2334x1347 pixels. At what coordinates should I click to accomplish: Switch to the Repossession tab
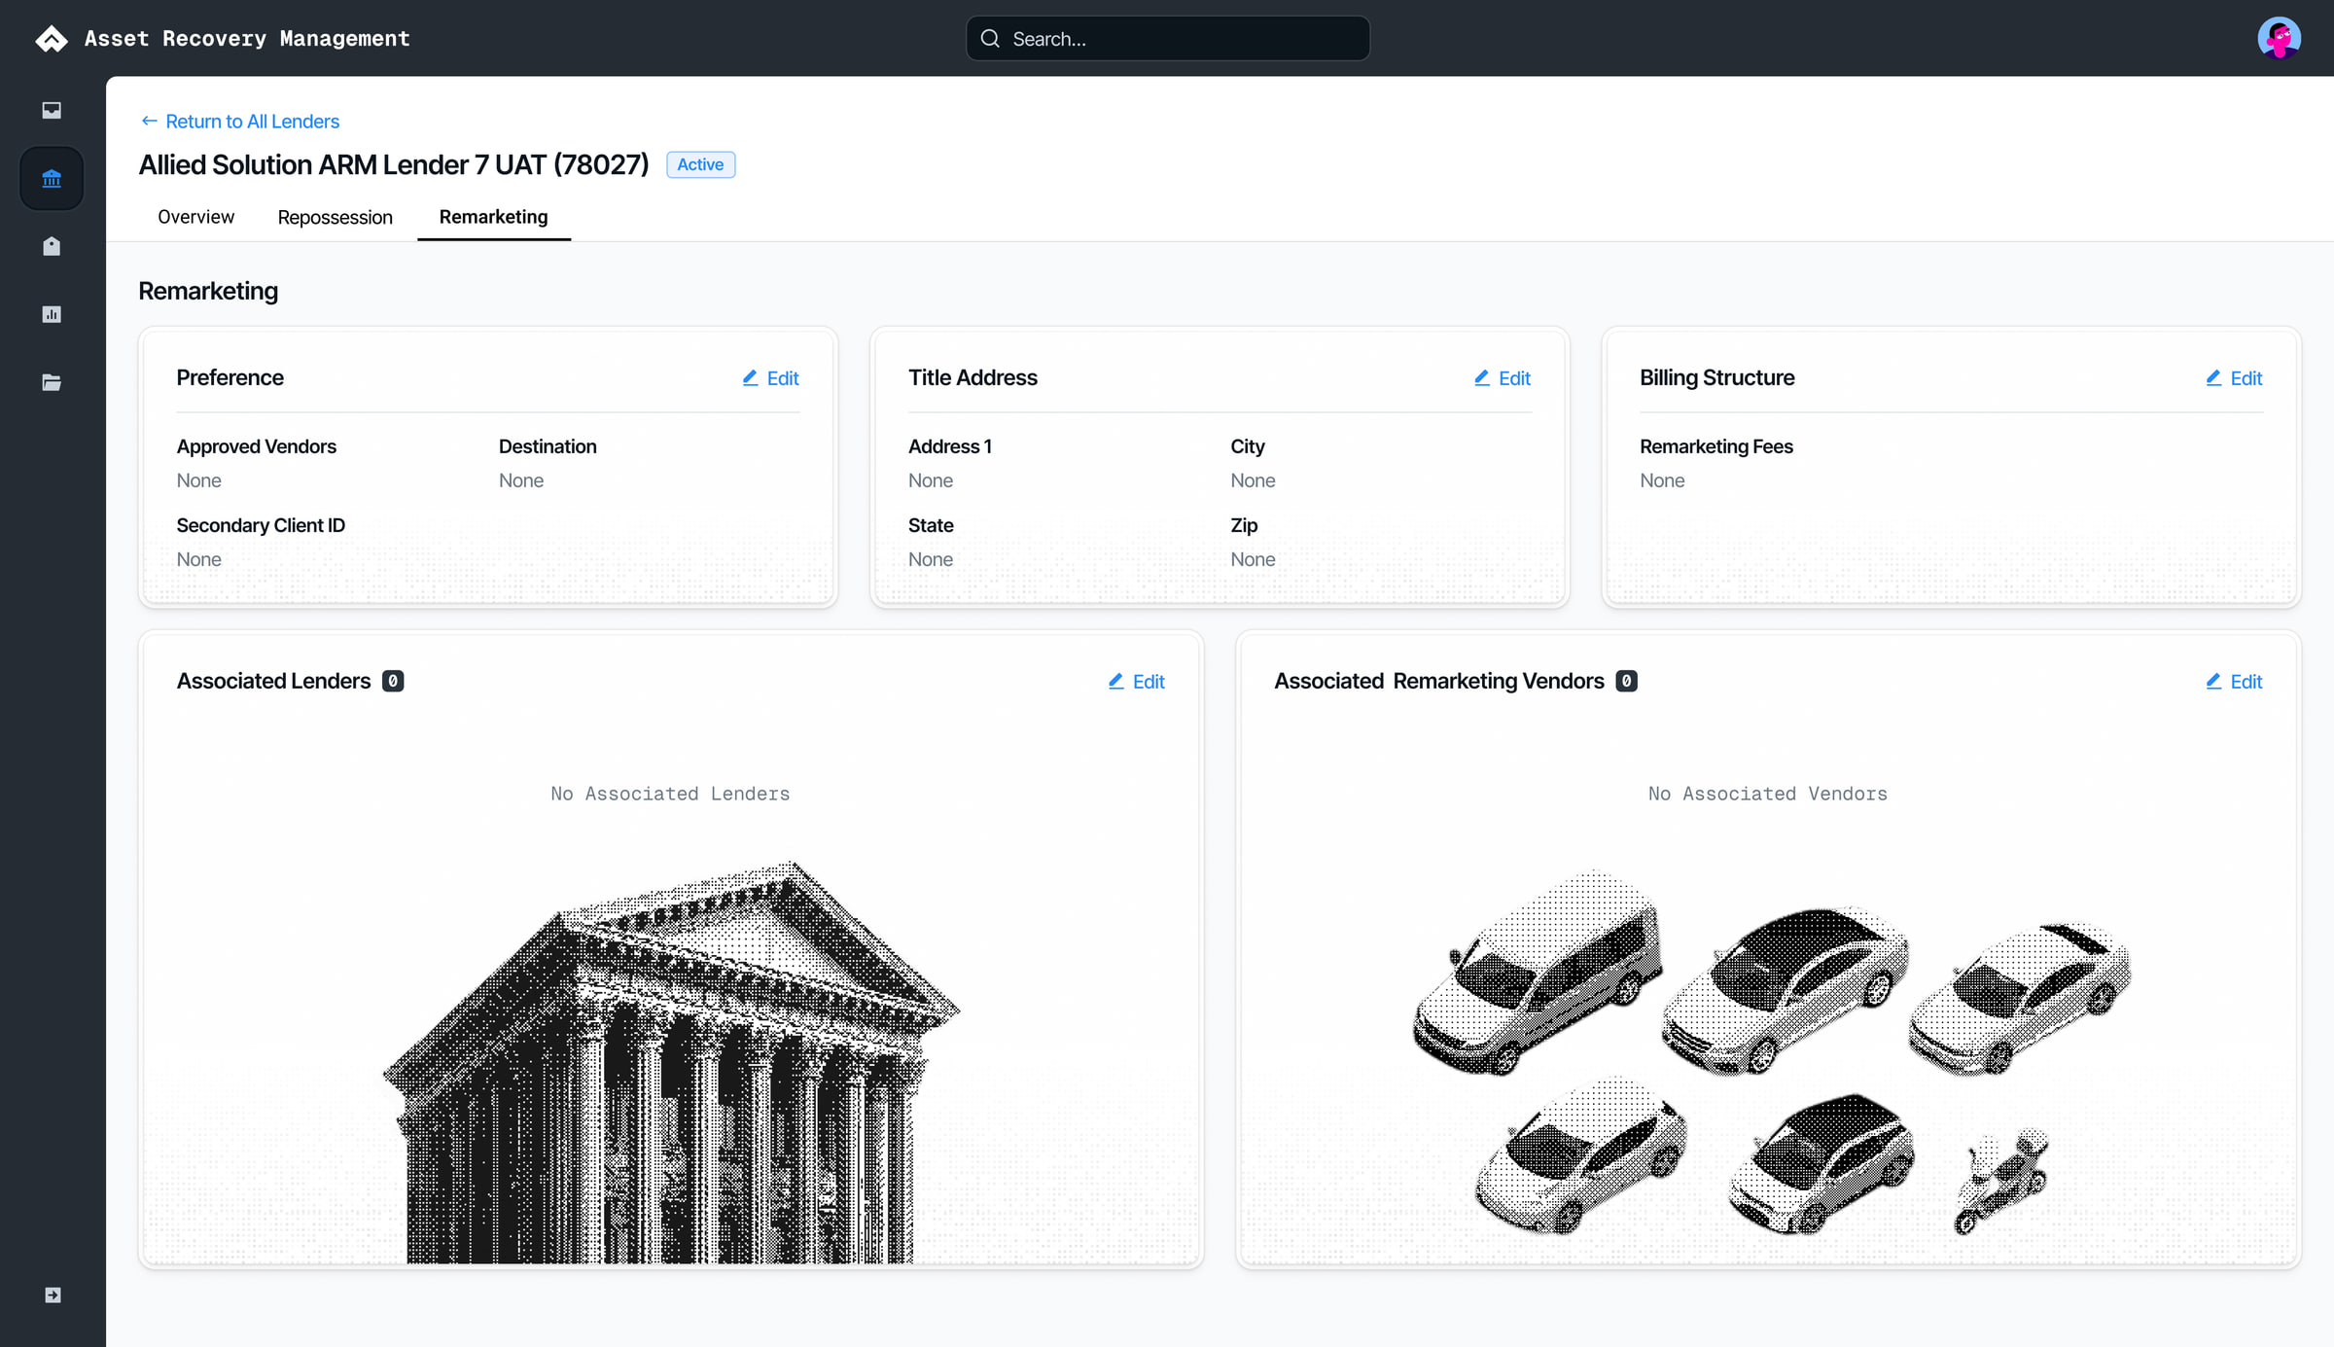point(336,217)
